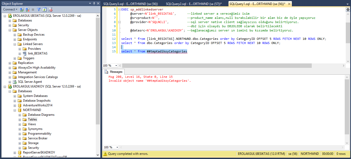Select the Programmability folder in NORTHWND
The image size is (351, 159).
coord(40,134)
